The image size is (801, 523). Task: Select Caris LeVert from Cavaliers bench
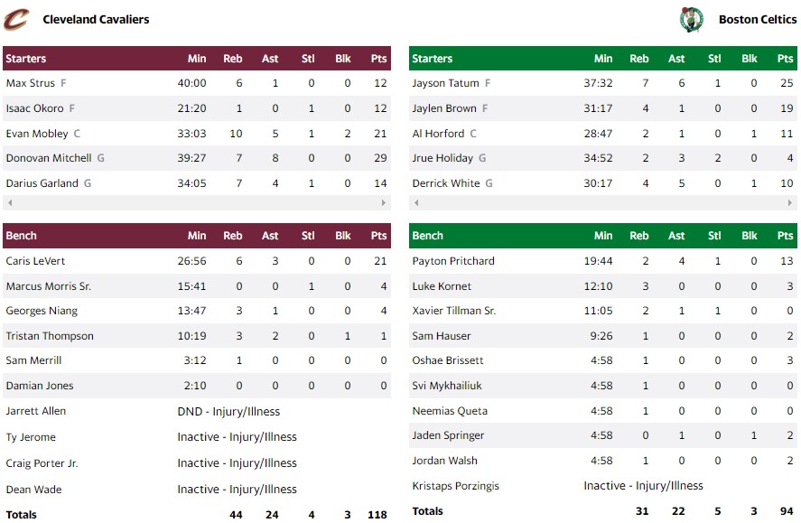[x=35, y=261]
